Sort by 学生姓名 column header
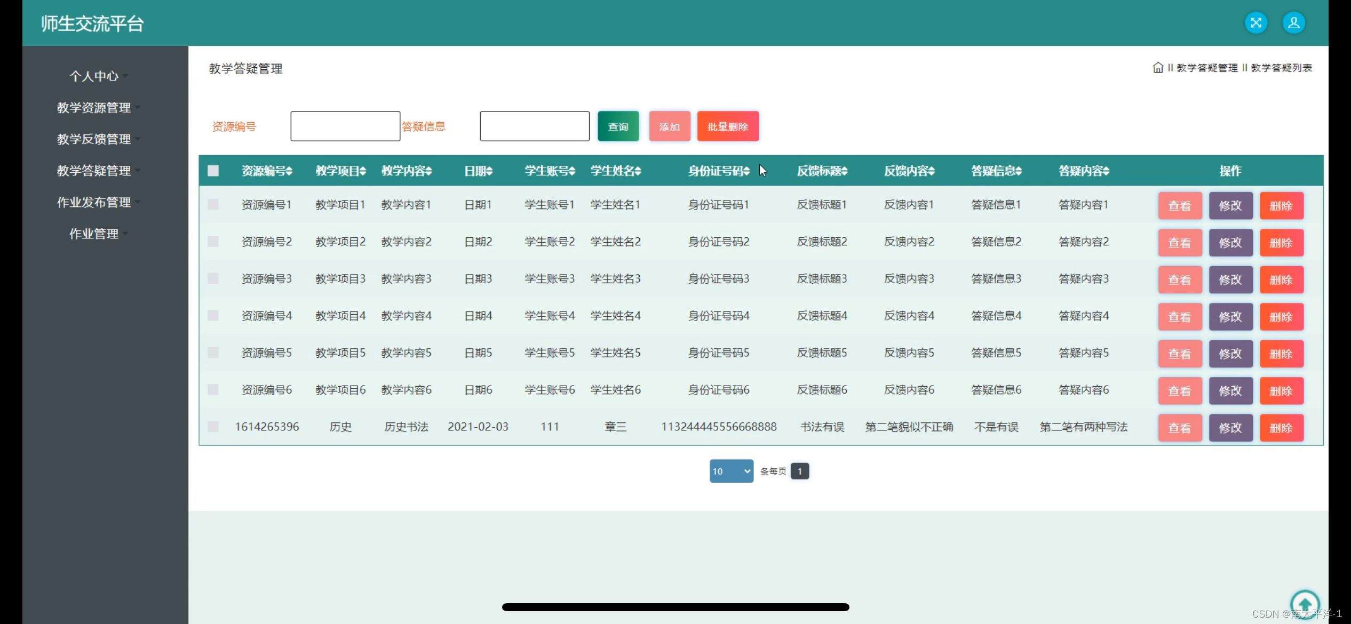Screen dimensions: 1351x624 tap(616, 171)
